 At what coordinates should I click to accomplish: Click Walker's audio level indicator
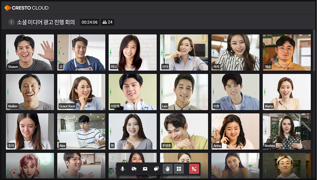coord(8,92)
